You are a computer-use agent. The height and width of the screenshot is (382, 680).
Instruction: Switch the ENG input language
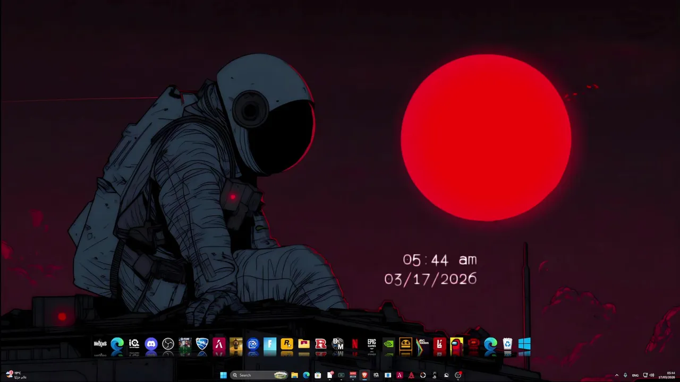[635, 375]
